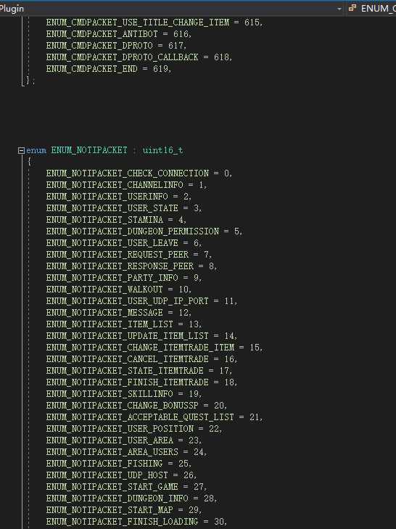Click the enum icon in the navigation bar
Image resolution: width=396 pixels, height=529 pixels.
coord(352,8)
